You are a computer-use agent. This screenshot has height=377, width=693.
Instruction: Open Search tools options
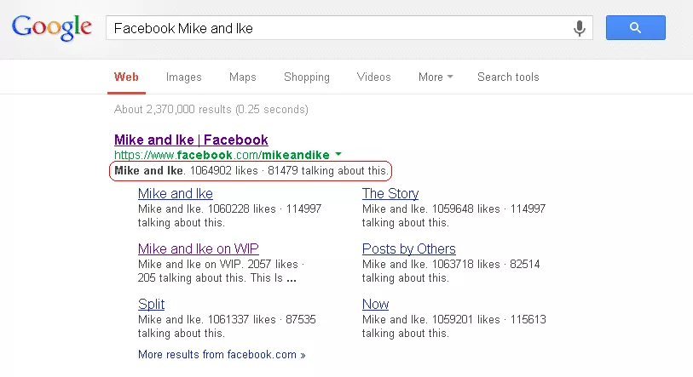click(508, 77)
